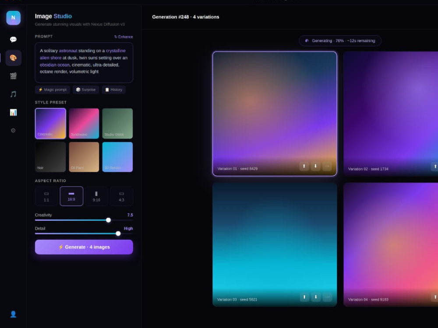
Task: Open the music note sidebar icon
Action: [13, 94]
